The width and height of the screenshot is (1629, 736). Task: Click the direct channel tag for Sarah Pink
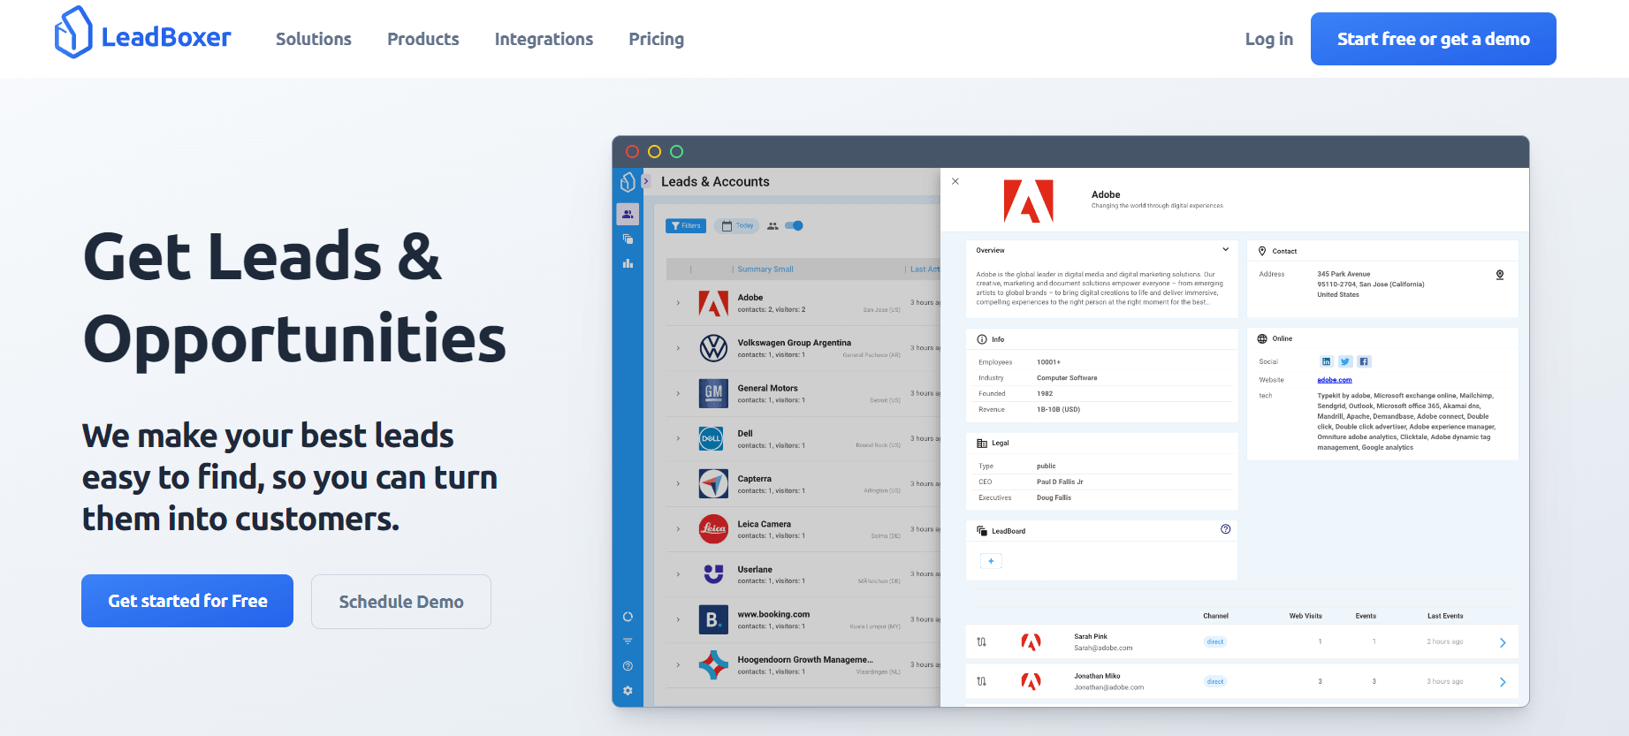(x=1215, y=642)
